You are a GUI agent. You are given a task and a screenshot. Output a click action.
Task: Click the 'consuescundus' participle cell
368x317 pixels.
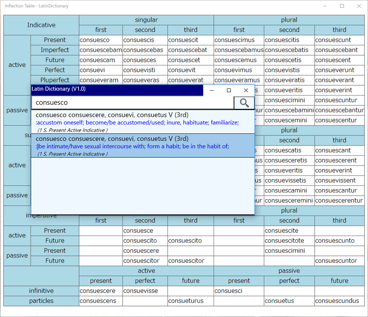tap(339, 301)
